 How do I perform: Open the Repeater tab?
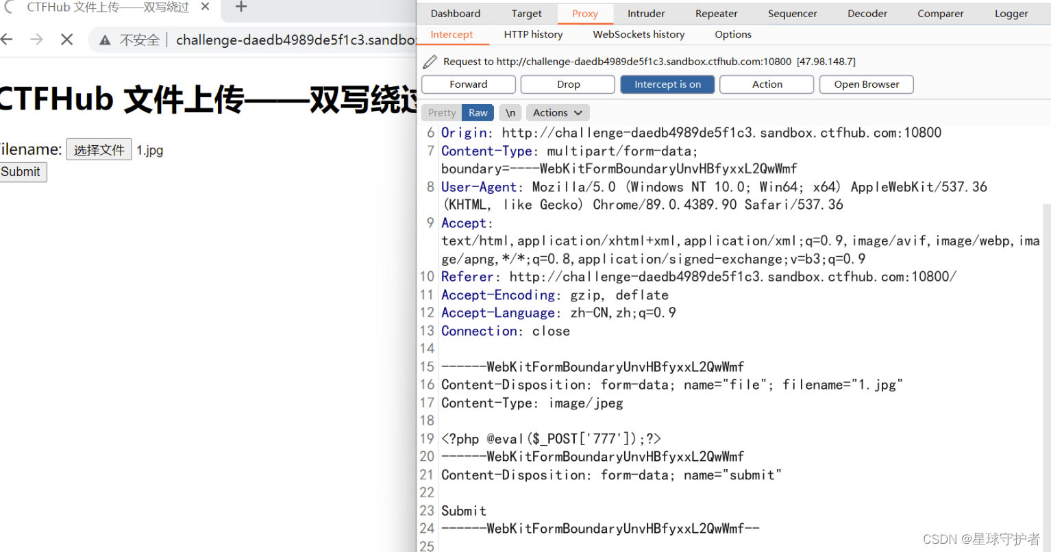pos(716,14)
